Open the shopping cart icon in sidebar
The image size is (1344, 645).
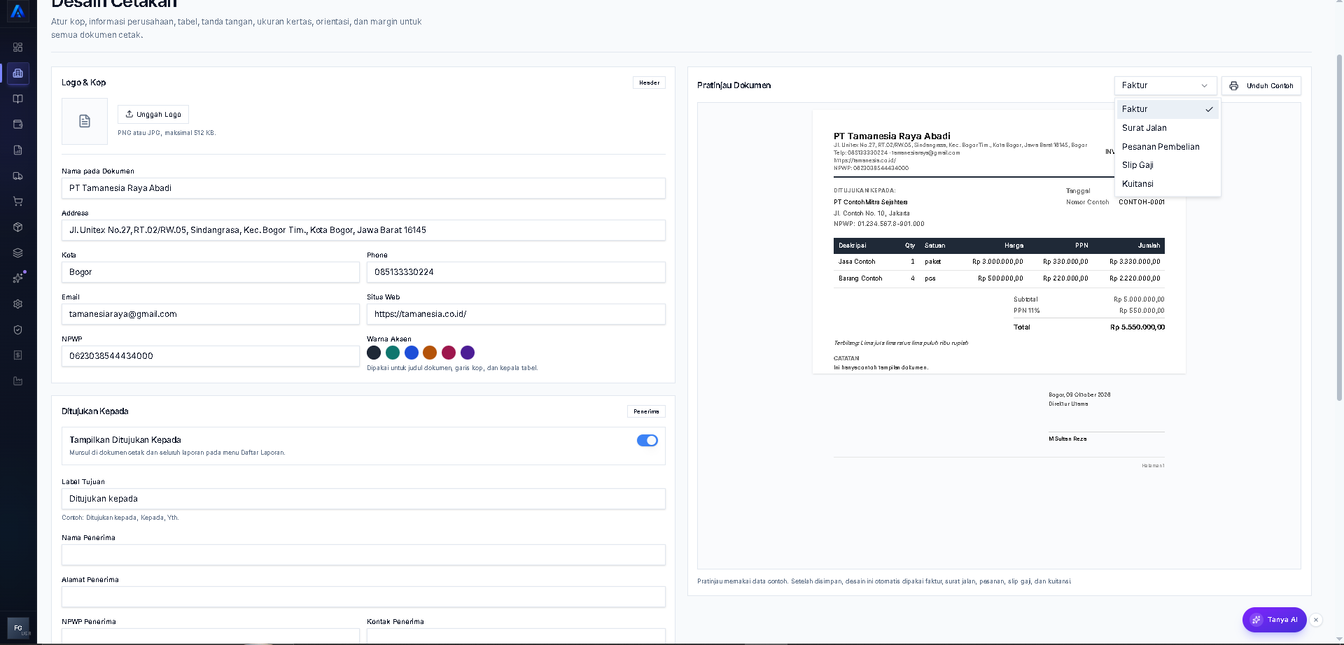[18, 201]
